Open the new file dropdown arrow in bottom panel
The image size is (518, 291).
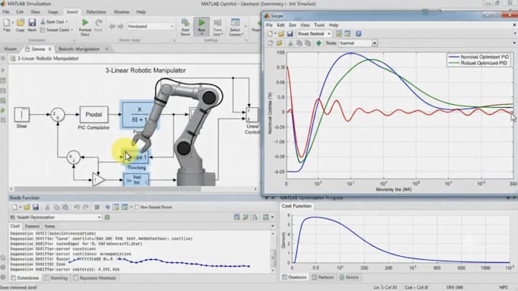20,207
